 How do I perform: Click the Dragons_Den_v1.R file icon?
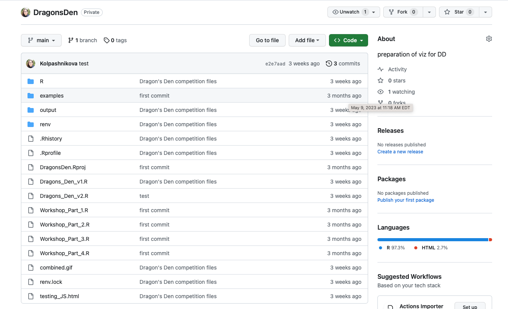[31, 182]
